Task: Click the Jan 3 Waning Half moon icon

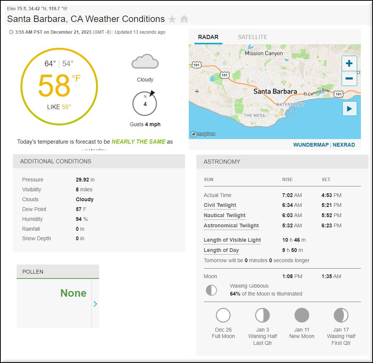Action: 263,315
